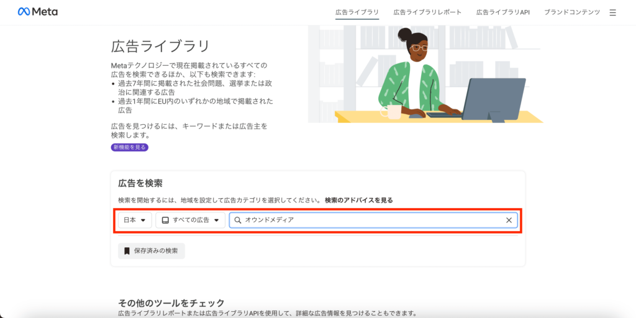Switch to the 広告ライブラリ tab
This screenshot has height=318, width=636.
357,12
